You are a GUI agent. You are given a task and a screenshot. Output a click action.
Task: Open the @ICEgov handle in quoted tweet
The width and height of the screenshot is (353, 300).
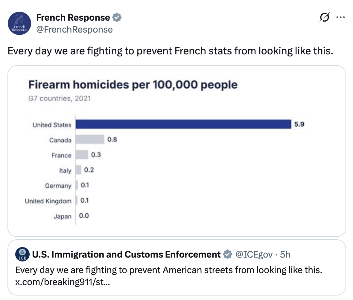254,255
